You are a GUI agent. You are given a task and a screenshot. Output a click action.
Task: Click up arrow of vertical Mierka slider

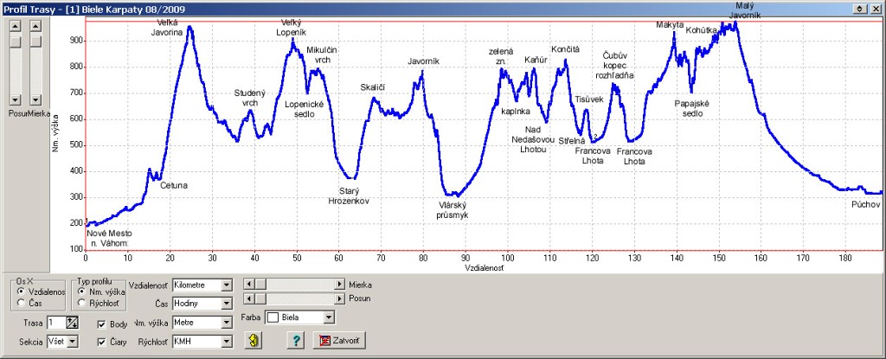35,26
